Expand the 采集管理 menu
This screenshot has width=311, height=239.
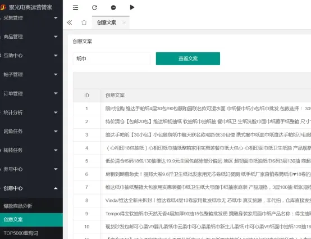(x=31, y=18)
